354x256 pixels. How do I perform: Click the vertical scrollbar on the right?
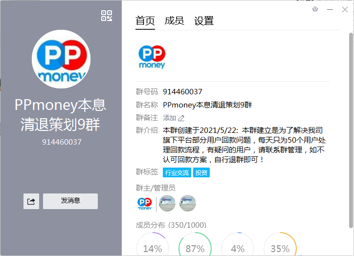click(x=351, y=130)
